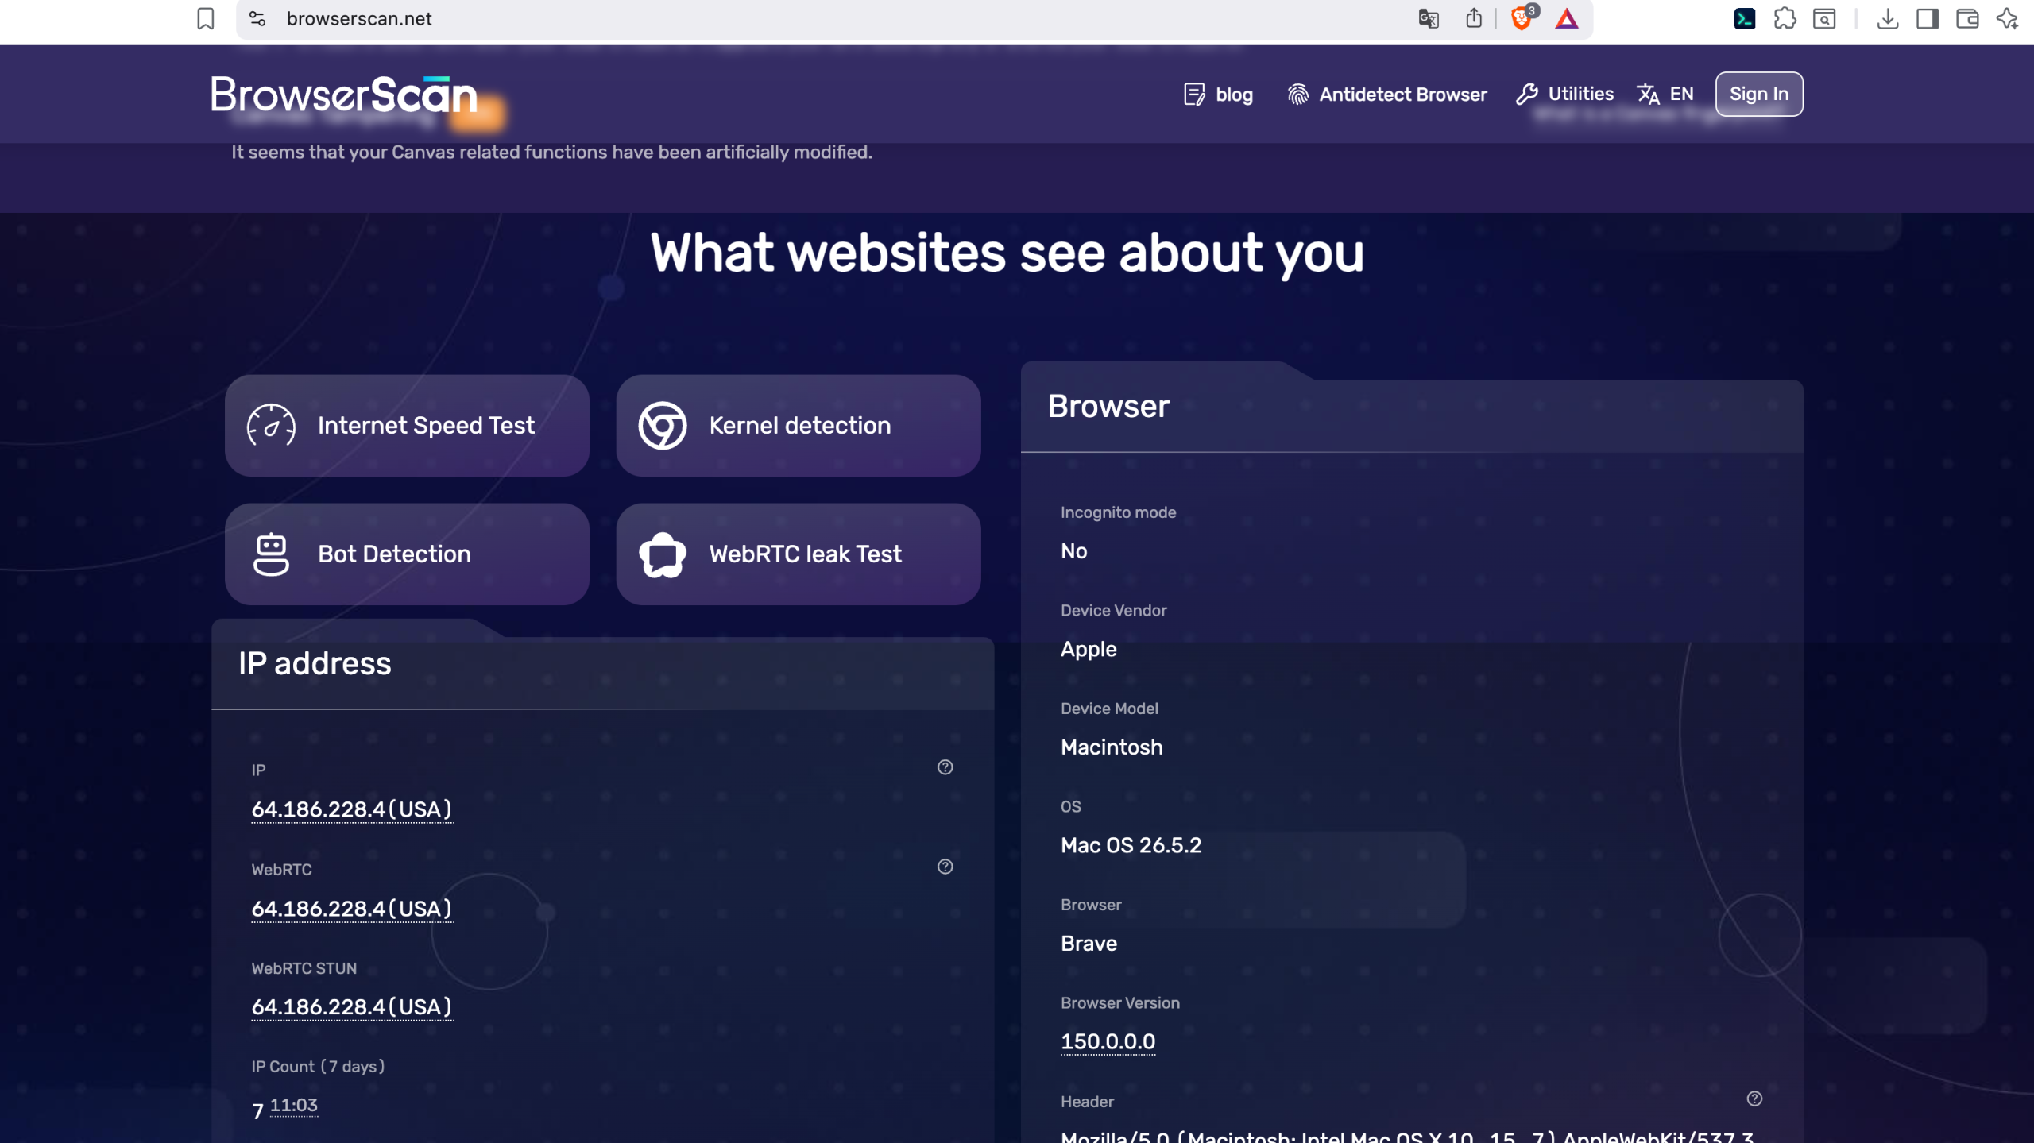Open Kernel detection
Image resolution: width=2034 pixels, height=1143 pixels.
click(799, 426)
